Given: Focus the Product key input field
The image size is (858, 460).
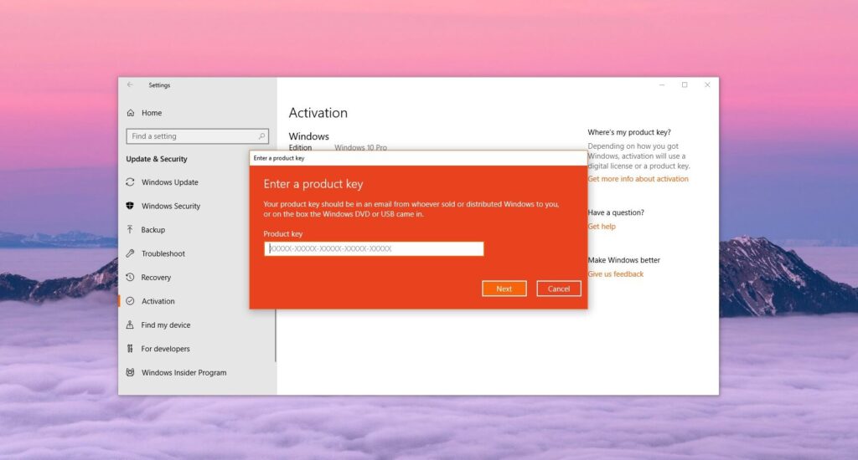Looking at the screenshot, I should [x=374, y=248].
